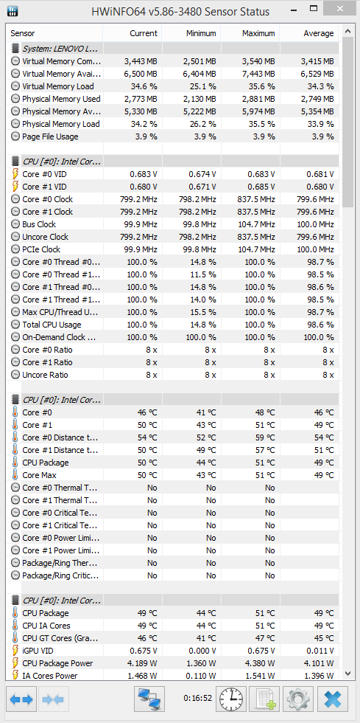Select the Total CPU Usage row
This screenshot has width=360, height=723.
(x=173, y=325)
